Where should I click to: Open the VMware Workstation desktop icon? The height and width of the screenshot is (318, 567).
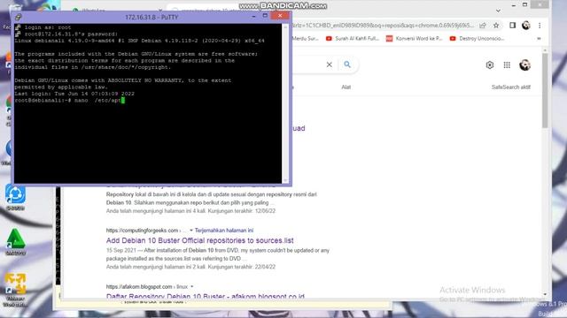(15, 290)
